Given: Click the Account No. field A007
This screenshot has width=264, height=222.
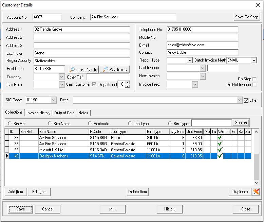Looking at the screenshot, I should [x=47, y=17].
